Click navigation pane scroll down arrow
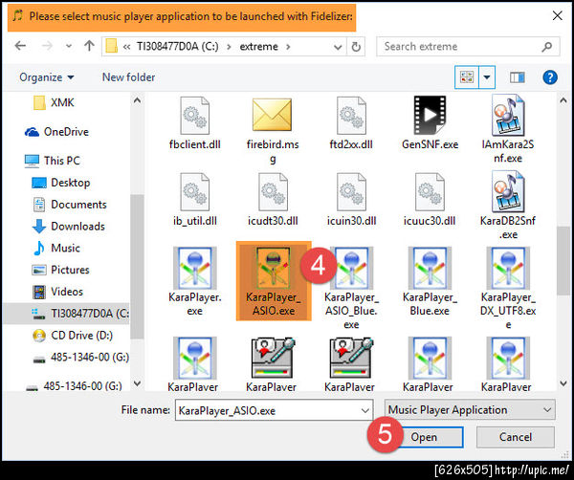Screen dimensions: 574x480 pyautogui.click(x=137, y=383)
